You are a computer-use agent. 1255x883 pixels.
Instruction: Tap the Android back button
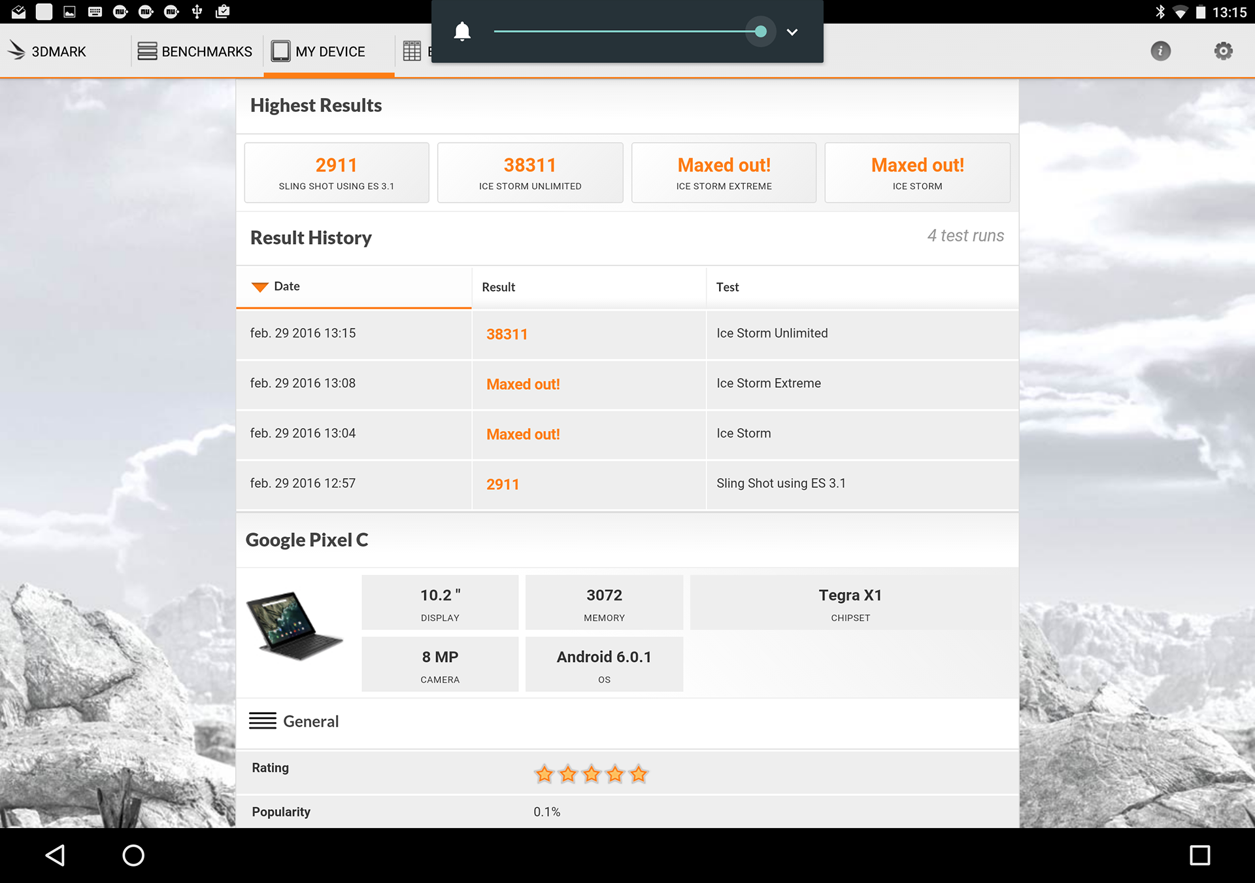coord(56,855)
